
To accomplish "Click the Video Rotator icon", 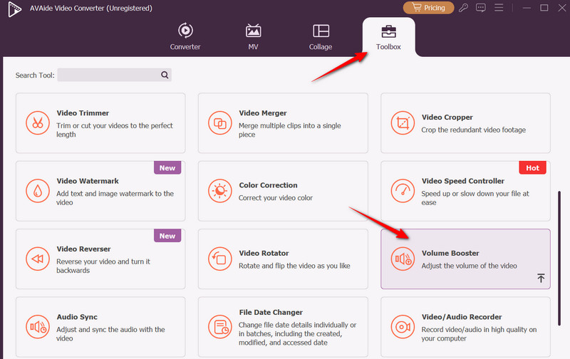I will [220, 258].
